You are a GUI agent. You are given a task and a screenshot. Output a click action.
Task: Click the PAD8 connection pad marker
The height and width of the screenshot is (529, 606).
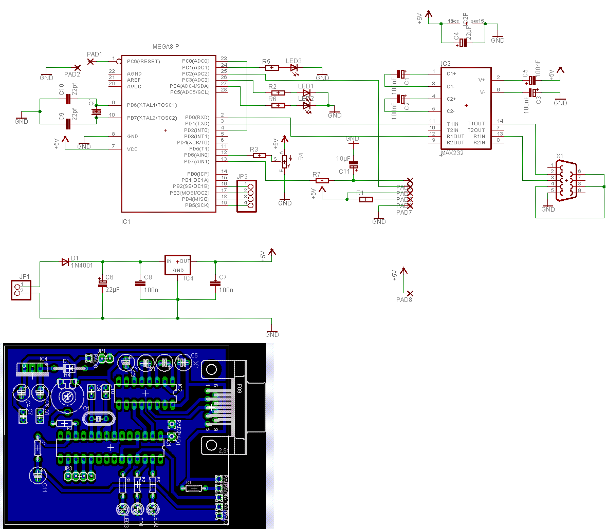coord(410,294)
